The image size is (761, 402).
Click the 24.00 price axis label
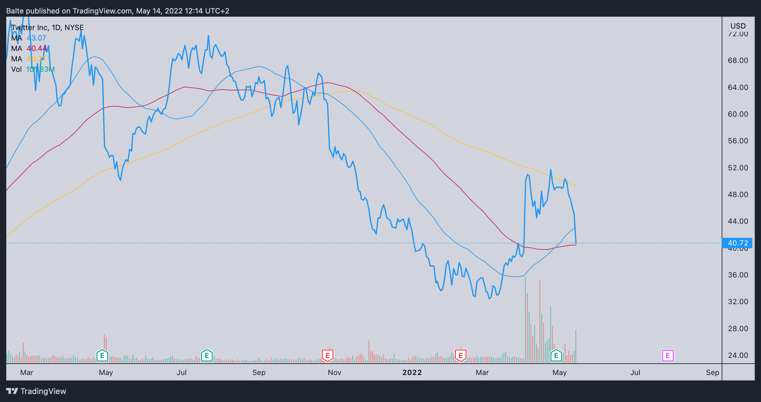pos(738,355)
